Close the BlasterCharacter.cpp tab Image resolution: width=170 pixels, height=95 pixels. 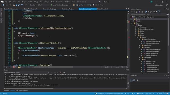(95, 9)
